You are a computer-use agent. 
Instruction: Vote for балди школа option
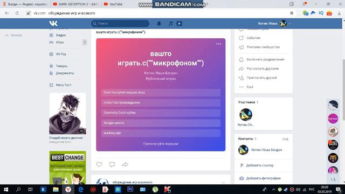click(161, 123)
